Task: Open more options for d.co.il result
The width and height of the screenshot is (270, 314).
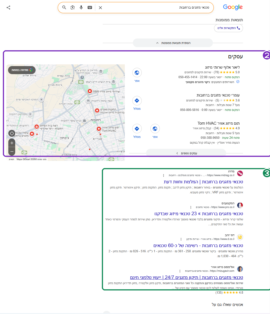Action: pyautogui.click(x=181, y=239)
